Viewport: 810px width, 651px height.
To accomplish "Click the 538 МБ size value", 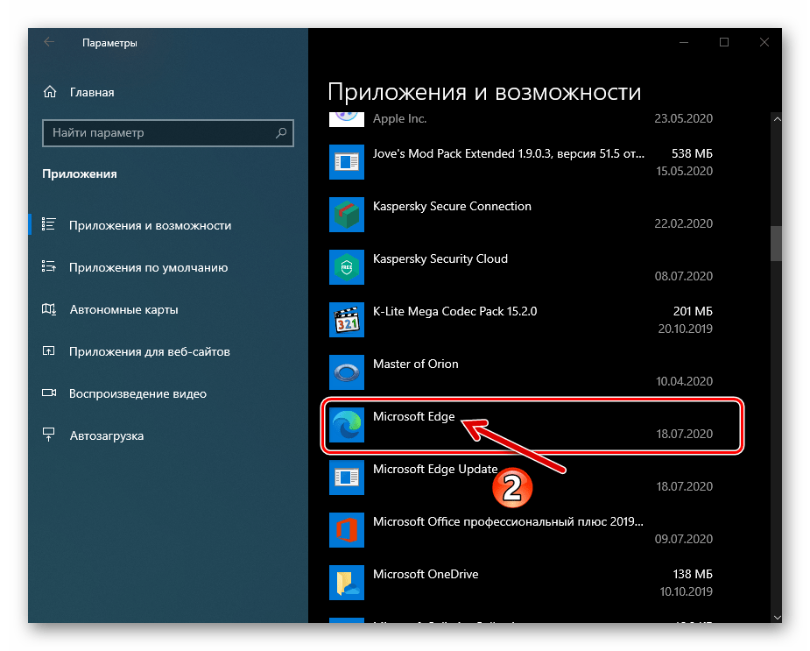I will point(692,153).
